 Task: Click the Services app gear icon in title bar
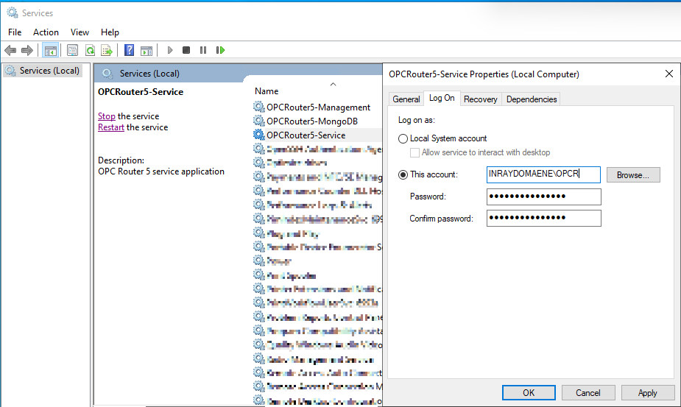(13, 13)
